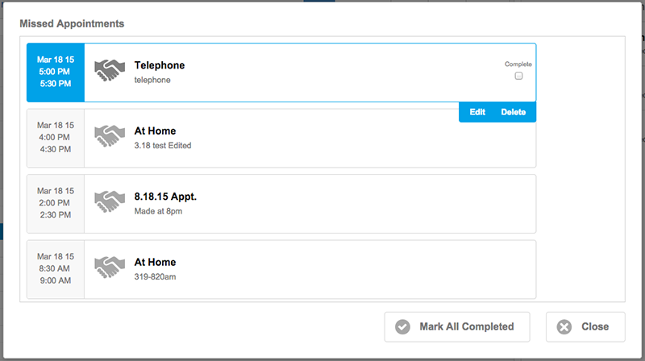
Task: Click handshake icon of 8.18.15 Appt.
Action: (x=110, y=201)
